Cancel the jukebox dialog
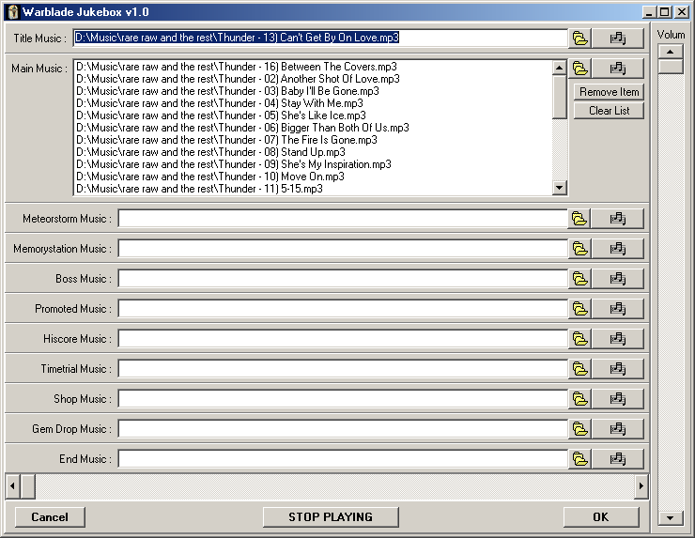 click(50, 516)
